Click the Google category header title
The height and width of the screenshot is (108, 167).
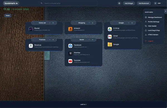[121, 23]
